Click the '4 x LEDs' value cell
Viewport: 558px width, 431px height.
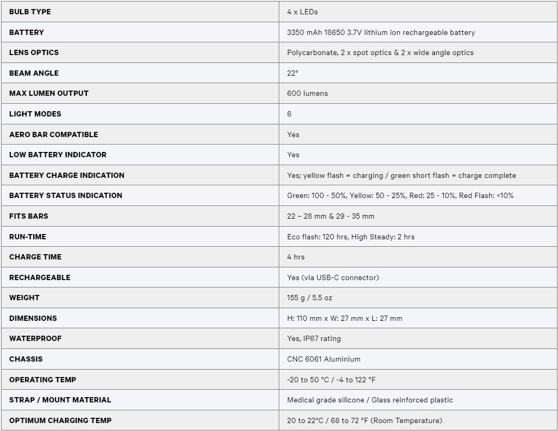coord(303,12)
